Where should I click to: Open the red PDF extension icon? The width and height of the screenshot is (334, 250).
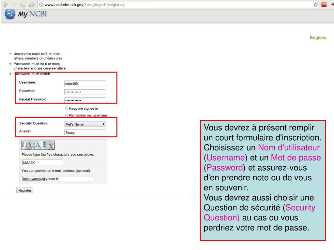click(324, 5)
